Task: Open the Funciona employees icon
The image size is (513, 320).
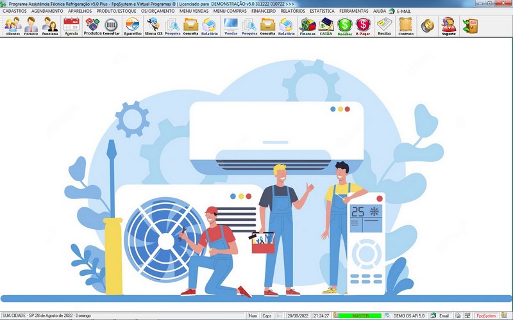Action: click(50, 26)
